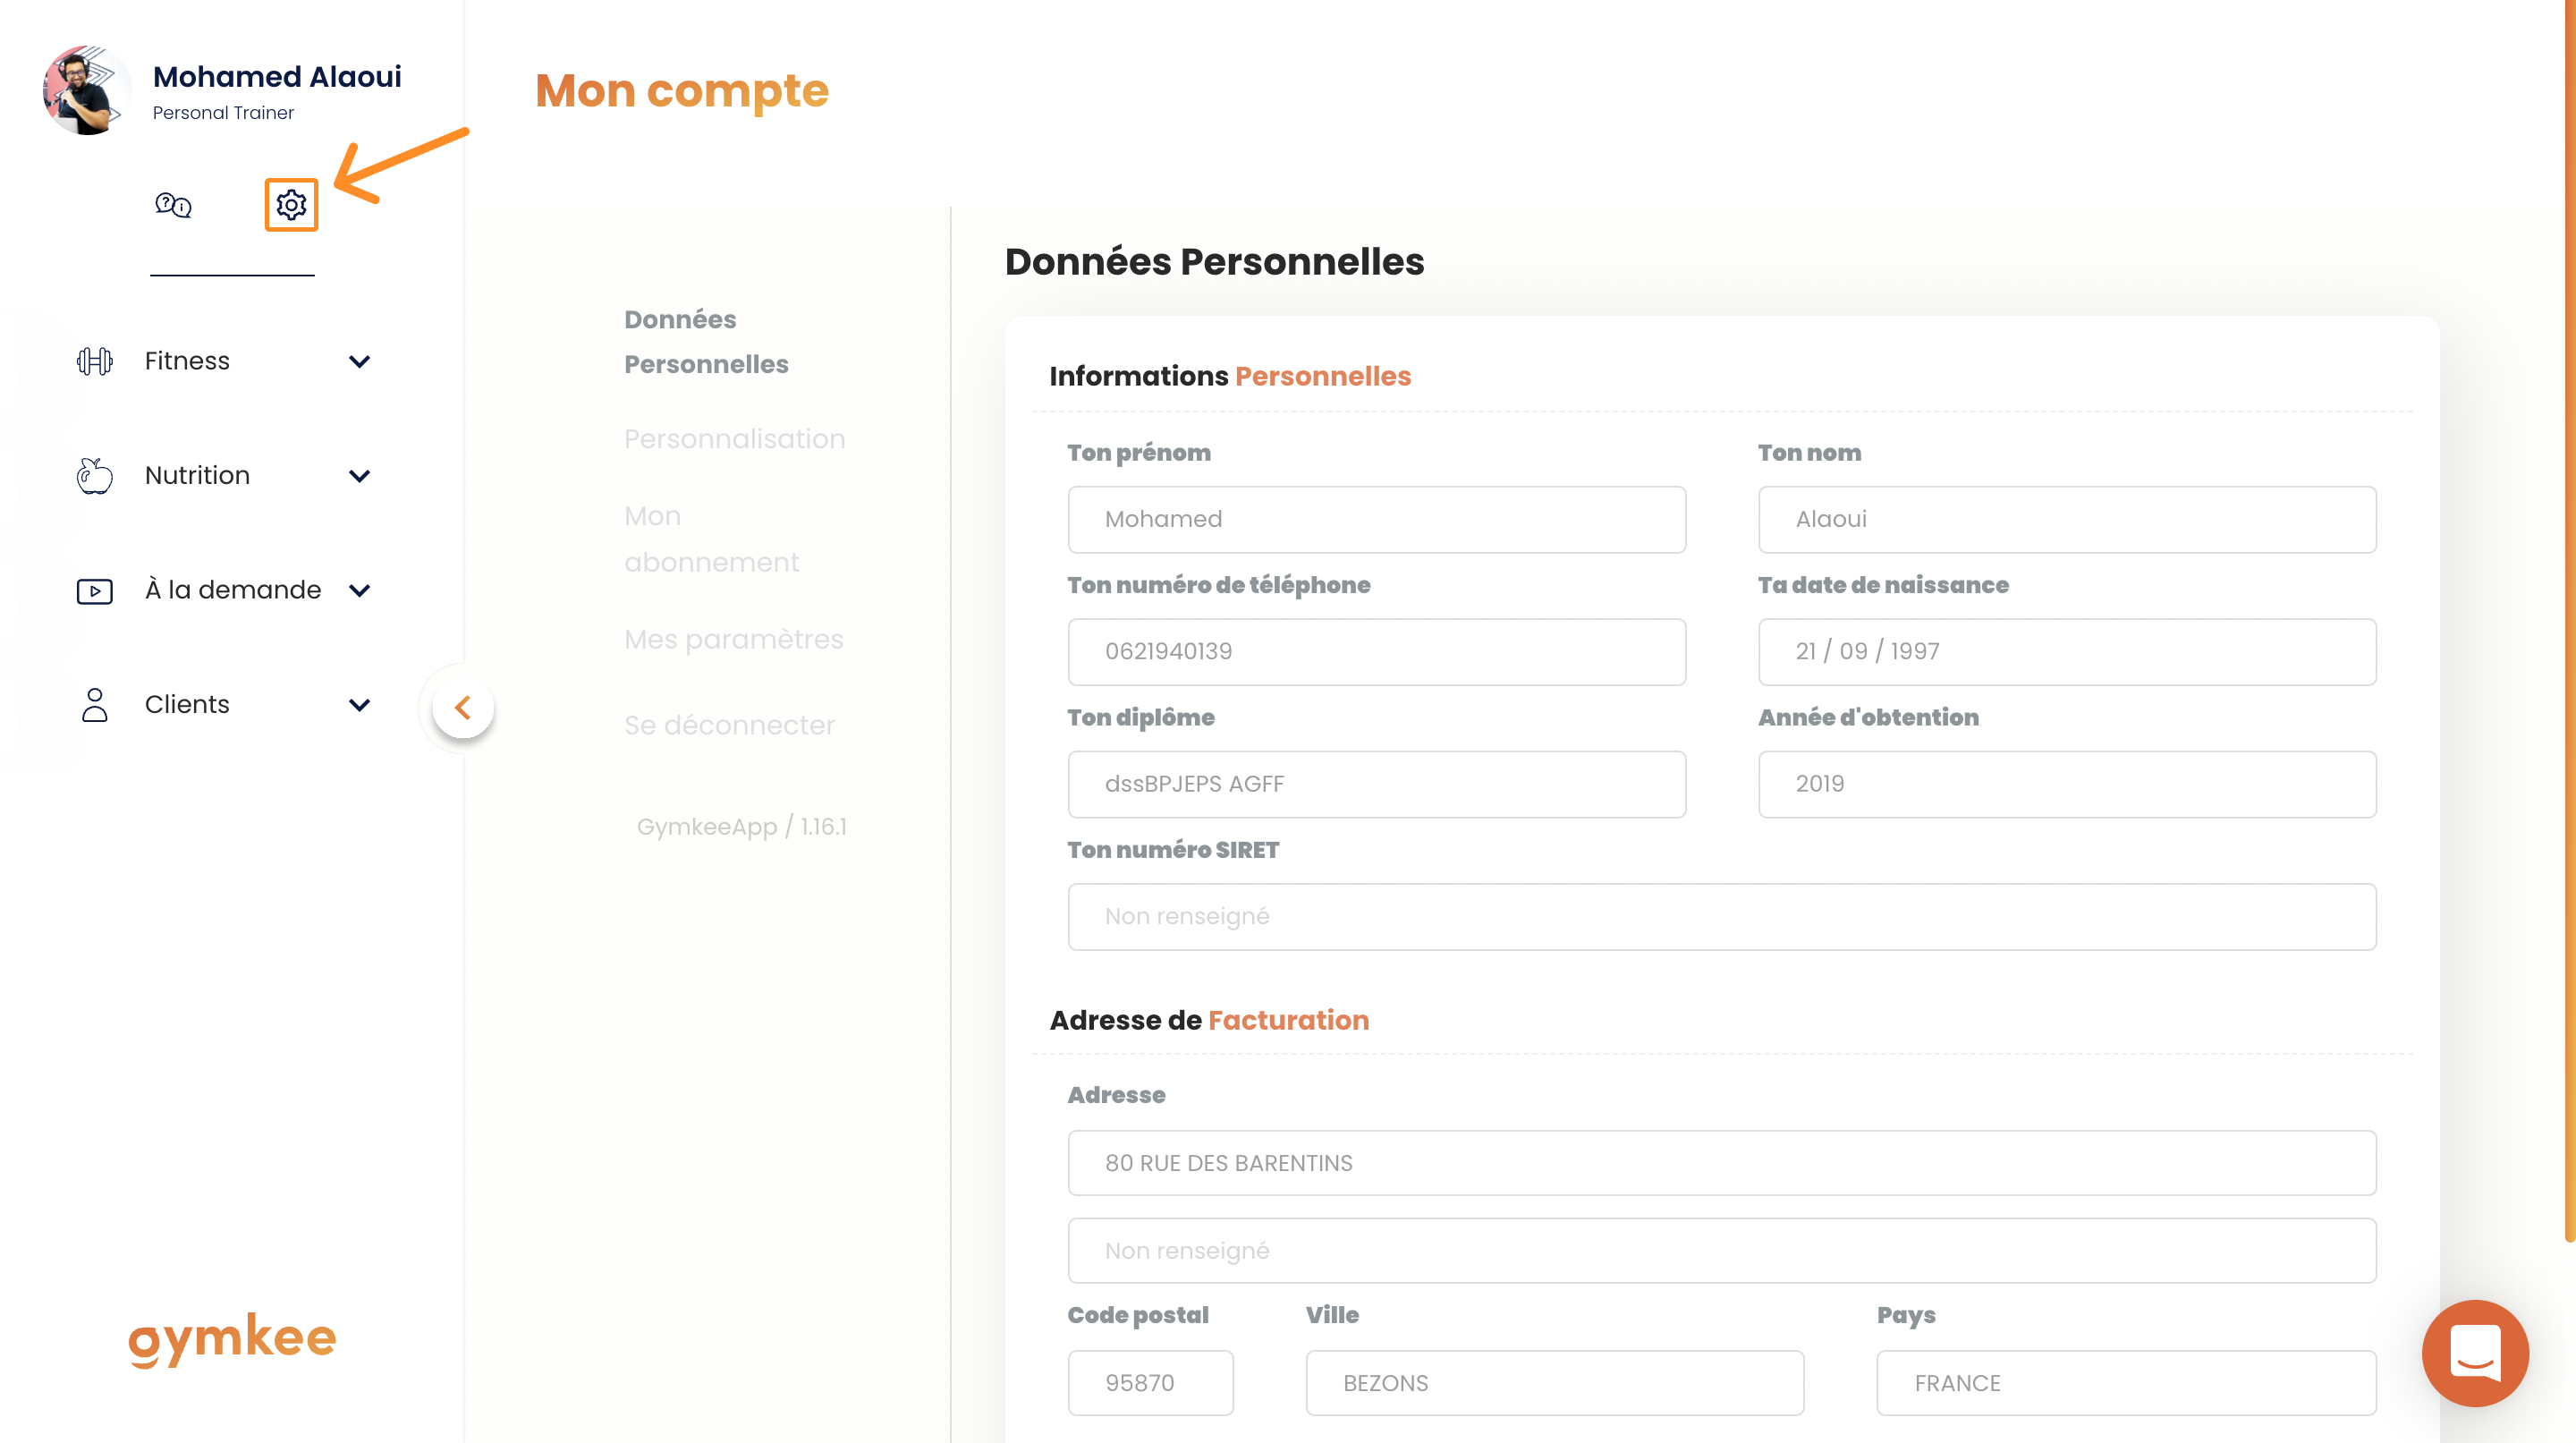This screenshot has height=1443, width=2576.
Task: Click the phone number field
Action: click(x=1376, y=652)
